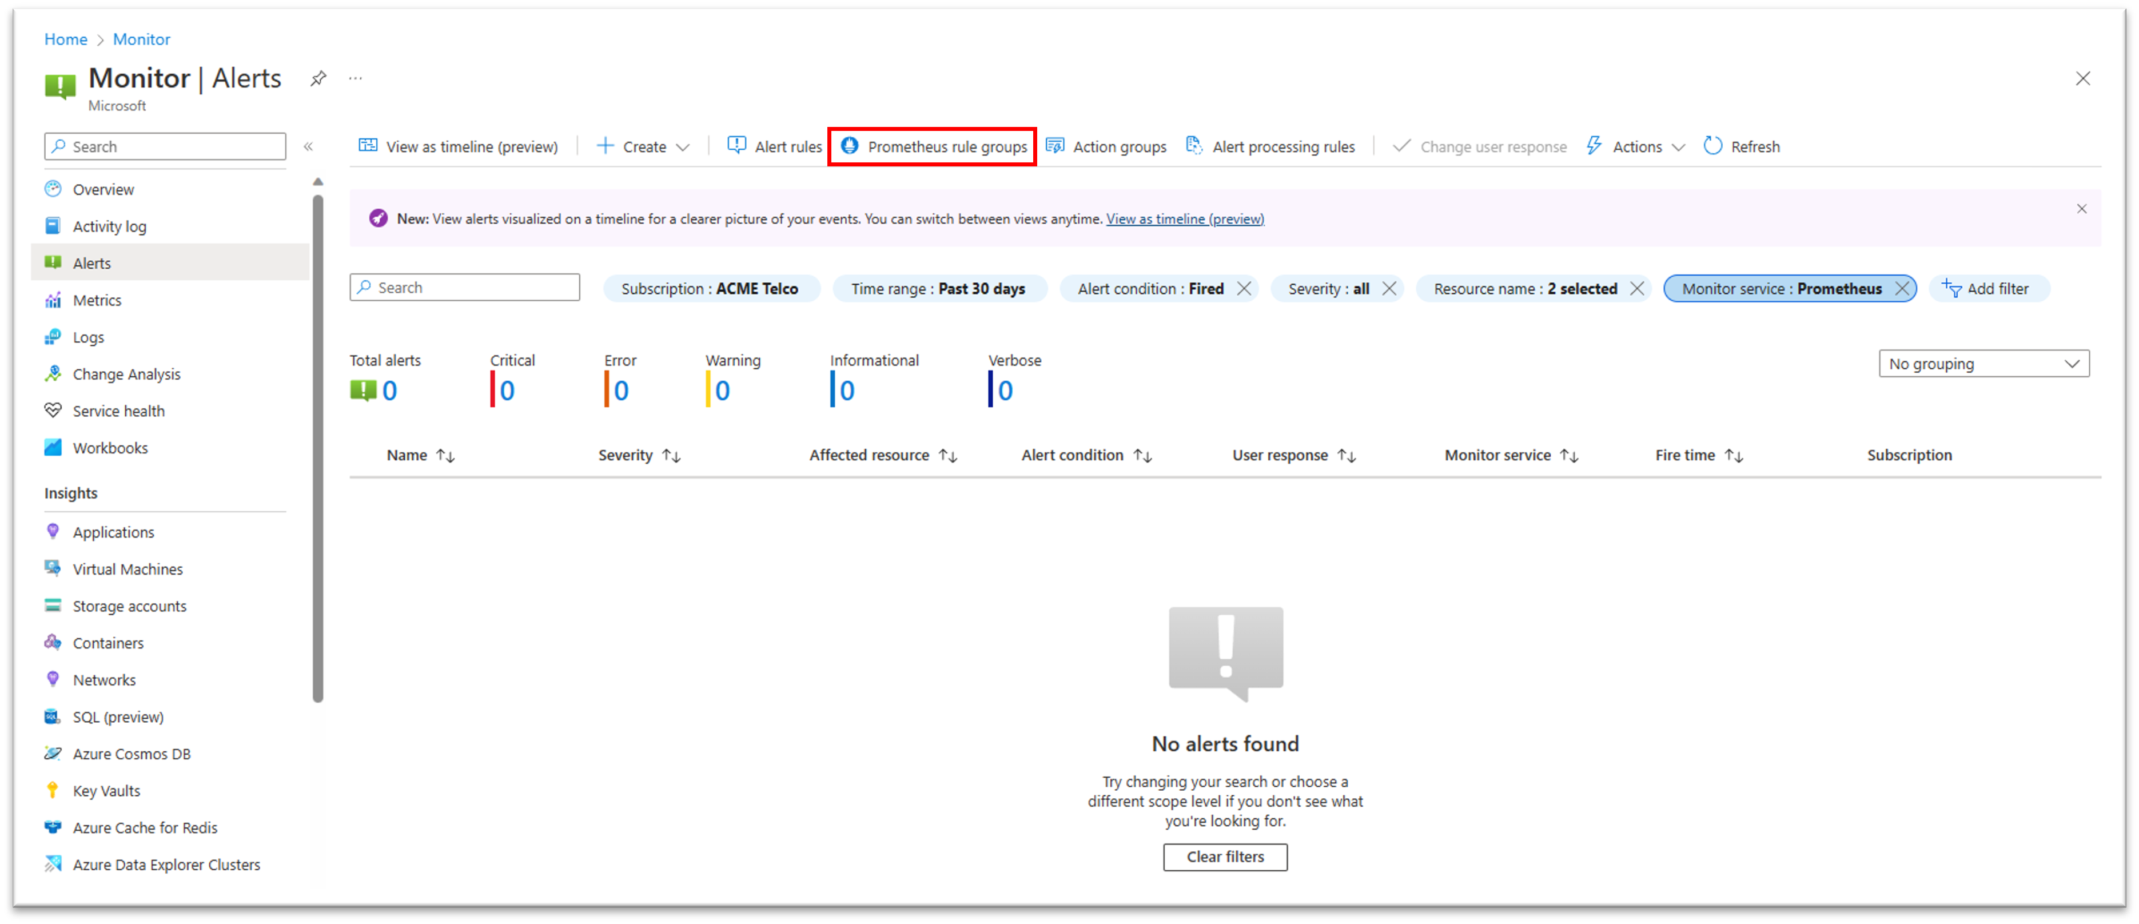
Task: Click the Alert processing rules icon
Action: [x=1196, y=146]
